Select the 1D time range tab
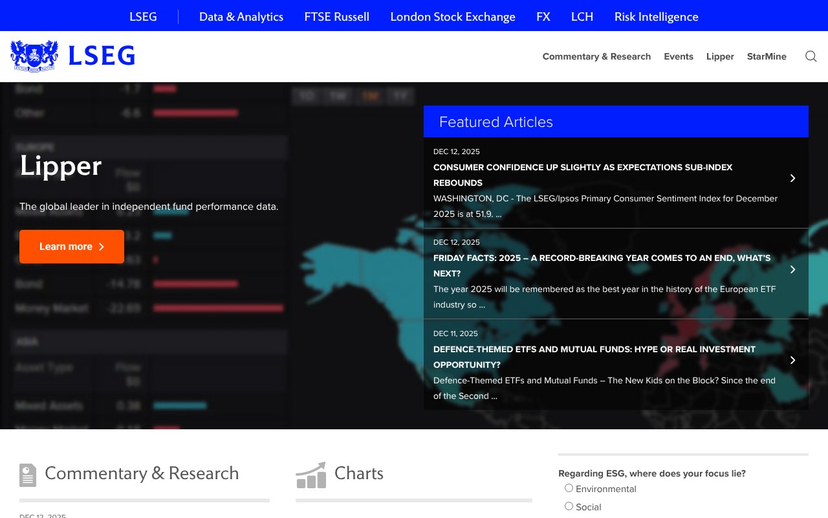 307,96
